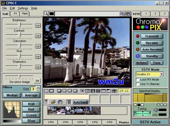Open the Settings menu
The image size is (170, 126).
click(x=23, y=8)
